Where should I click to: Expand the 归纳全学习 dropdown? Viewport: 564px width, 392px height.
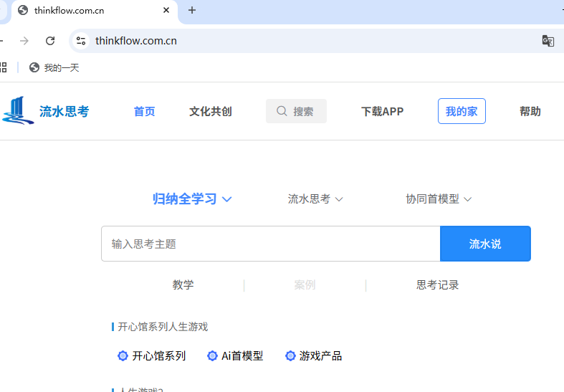click(192, 199)
